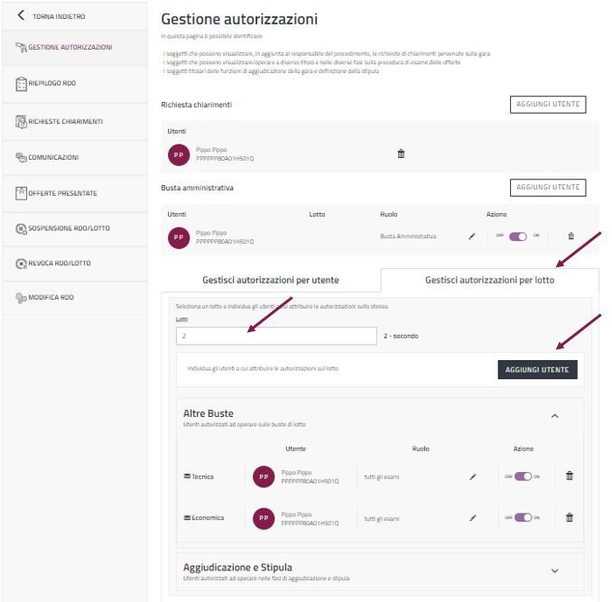This screenshot has width=612, height=602.
Task: Select Gestisci autorizzazioni per lotto tab
Action: pos(489,281)
